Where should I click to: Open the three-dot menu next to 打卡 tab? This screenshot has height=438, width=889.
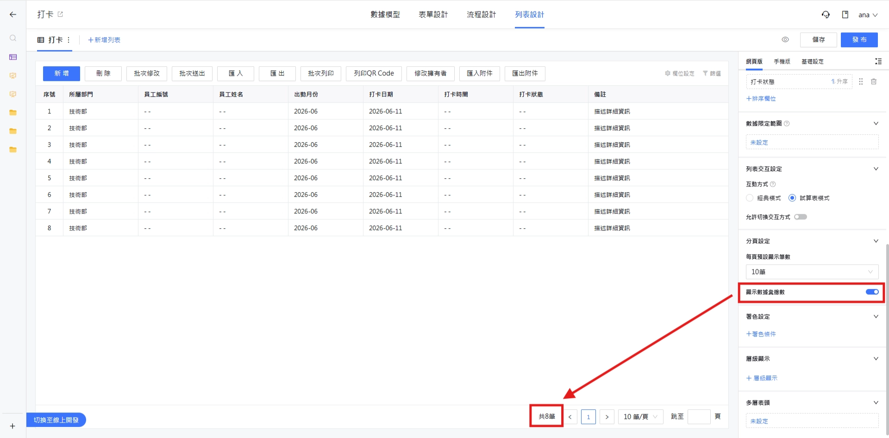coord(69,40)
